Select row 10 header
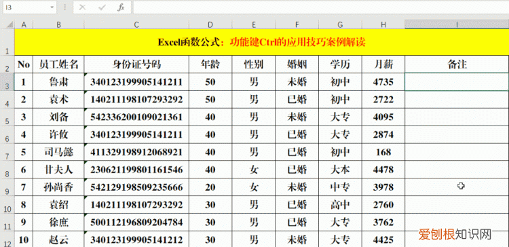 7,205
